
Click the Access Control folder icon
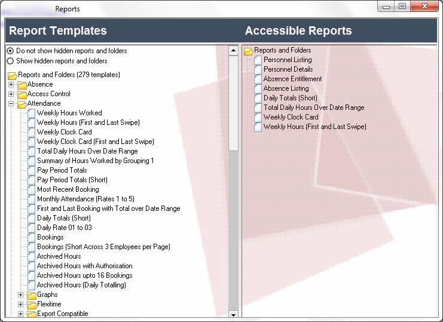click(22, 94)
